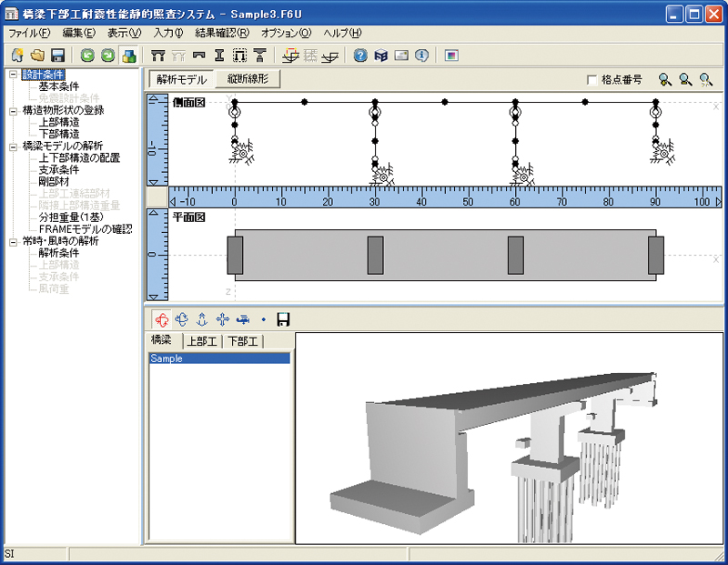Open the 結果確認(R) menu
The width and height of the screenshot is (728, 565).
pos(222,33)
